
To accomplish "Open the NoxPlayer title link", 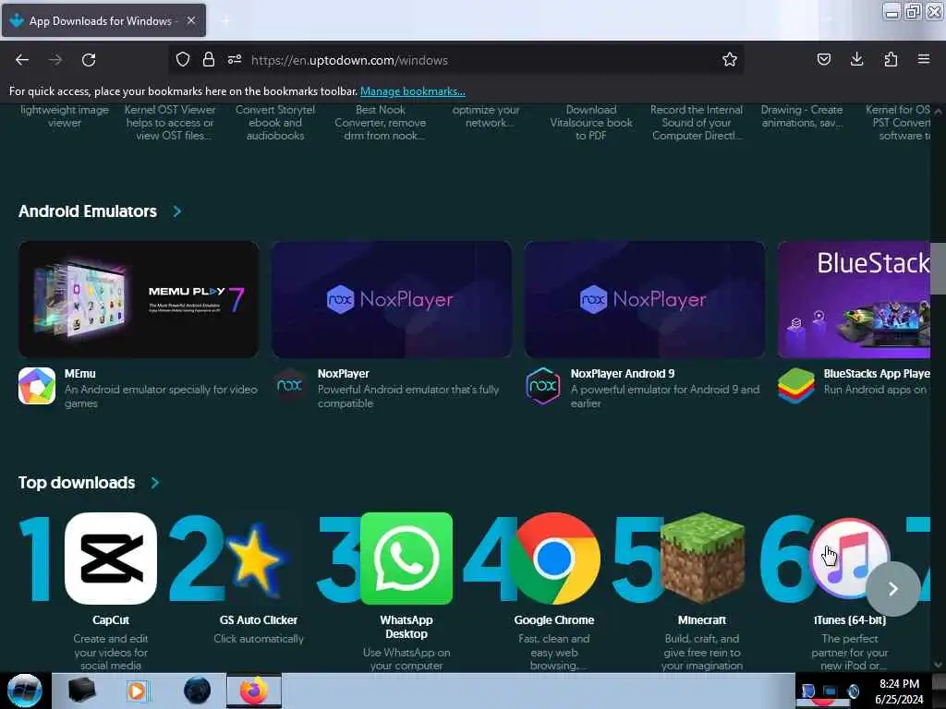I will tap(344, 373).
